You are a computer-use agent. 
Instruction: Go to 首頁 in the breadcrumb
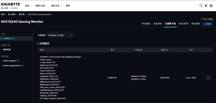click(x=3, y=14)
